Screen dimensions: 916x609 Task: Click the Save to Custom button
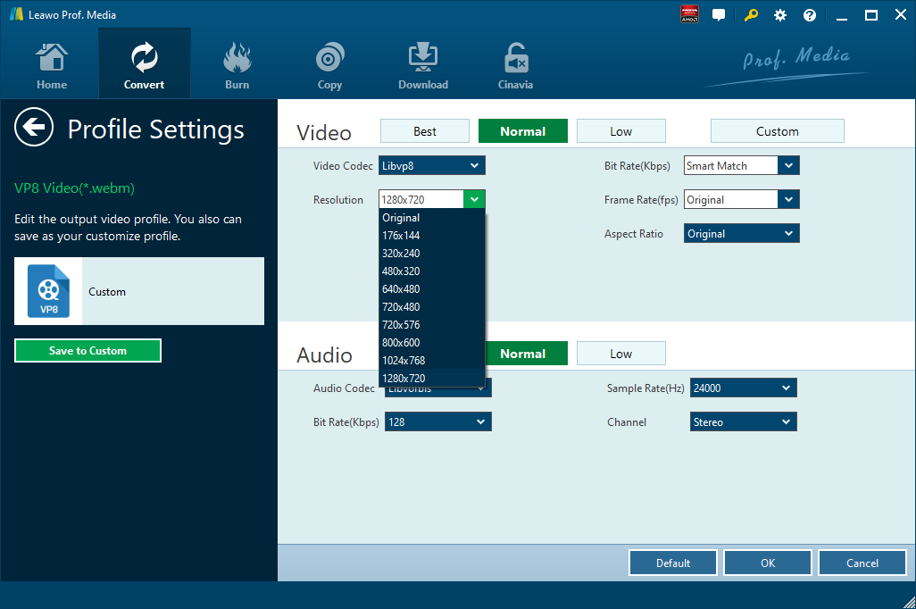(x=87, y=351)
